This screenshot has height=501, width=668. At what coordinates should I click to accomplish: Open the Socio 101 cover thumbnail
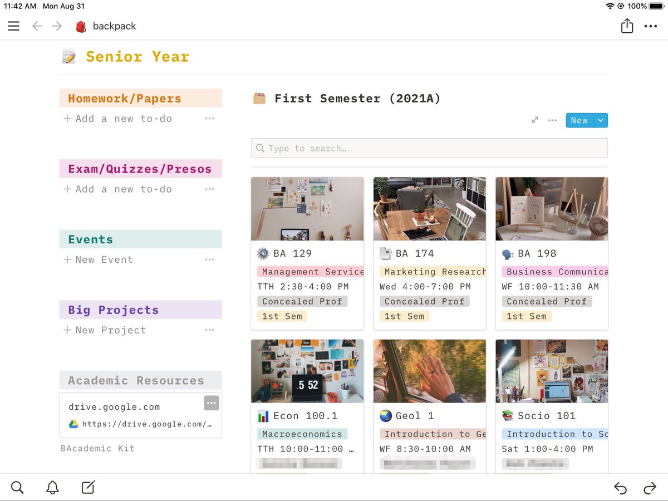click(x=552, y=371)
